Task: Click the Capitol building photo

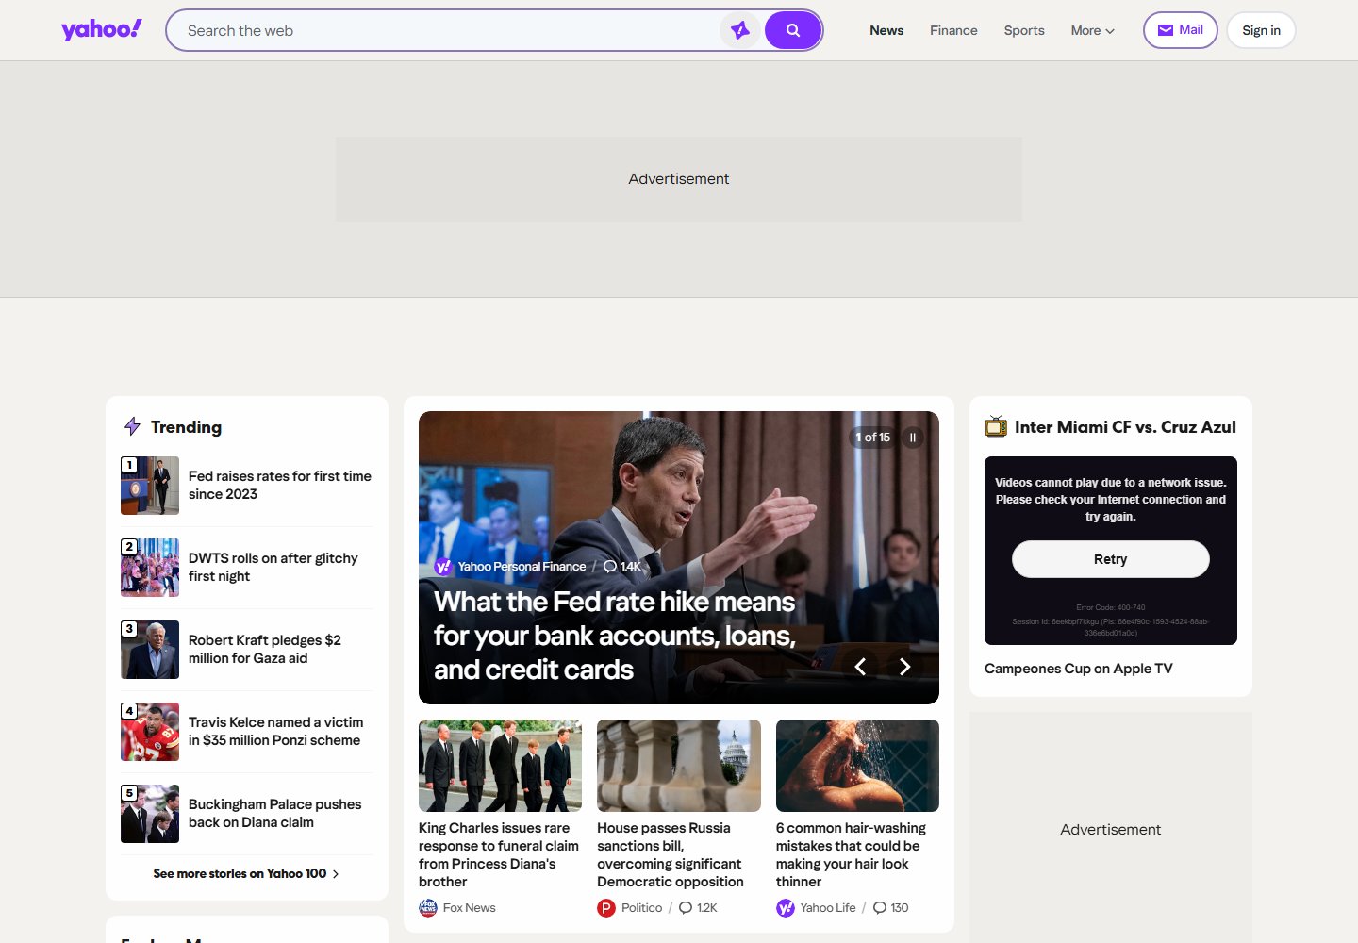Action: click(679, 766)
